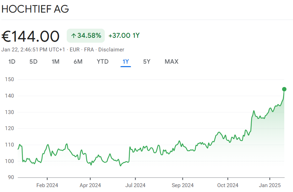Switch to the 5D range tab

(34, 62)
